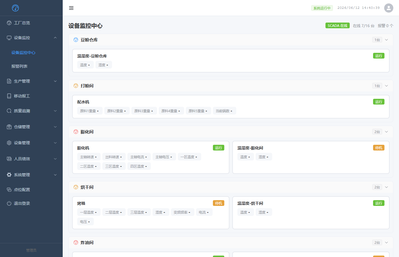Open 报警列表 submenu item

point(31,66)
